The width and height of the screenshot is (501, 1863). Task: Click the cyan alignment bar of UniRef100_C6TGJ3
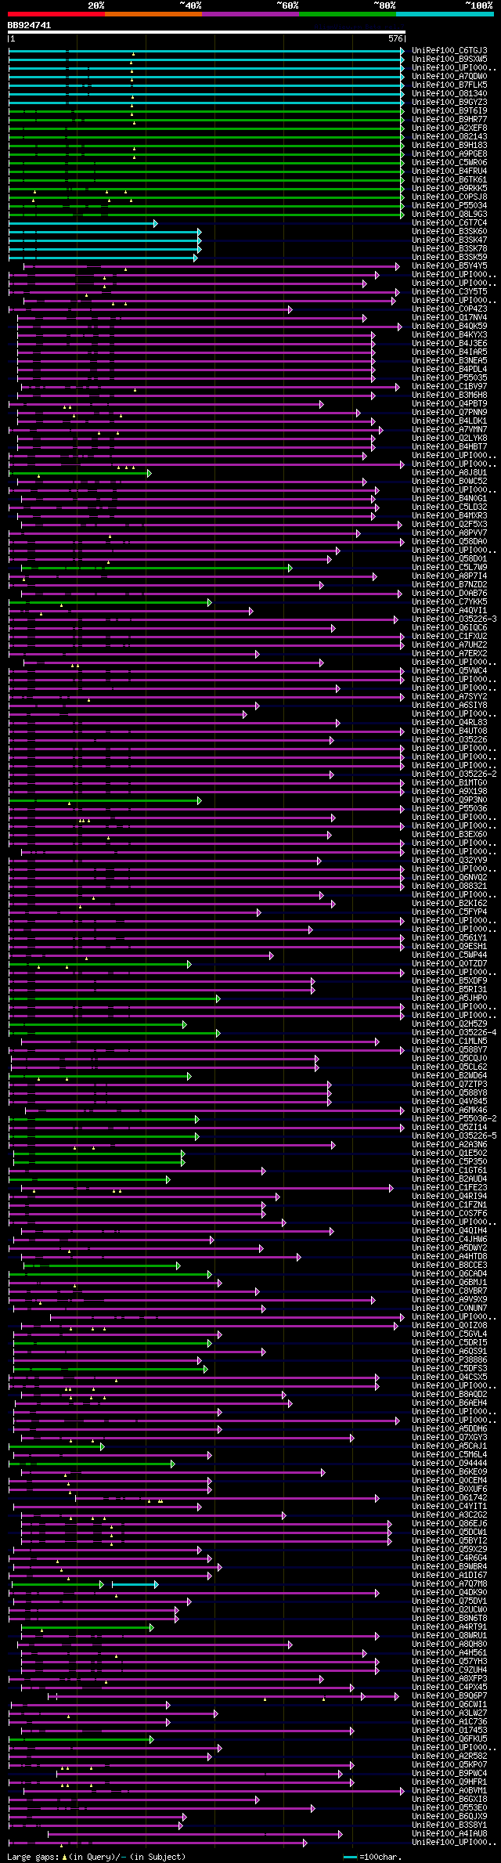207,51
